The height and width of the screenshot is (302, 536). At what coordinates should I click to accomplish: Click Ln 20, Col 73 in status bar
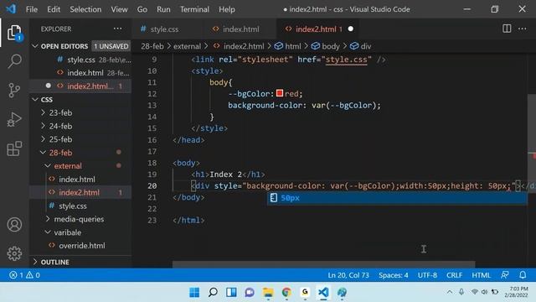(x=348, y=275)
